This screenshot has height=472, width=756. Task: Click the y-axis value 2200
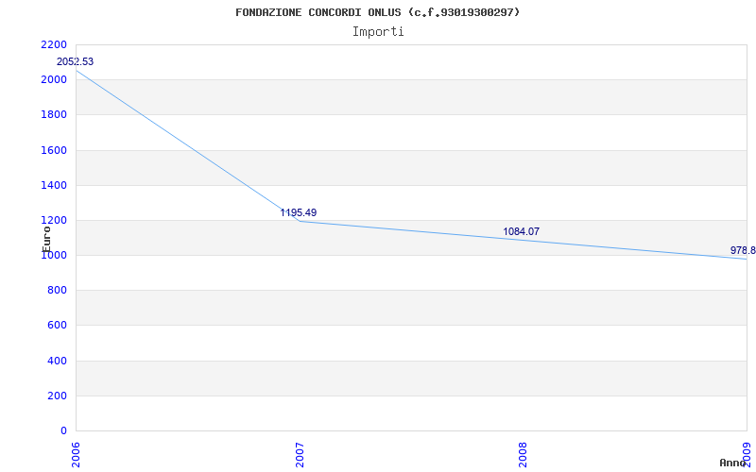pyautogui.click(x=54, y=44)
